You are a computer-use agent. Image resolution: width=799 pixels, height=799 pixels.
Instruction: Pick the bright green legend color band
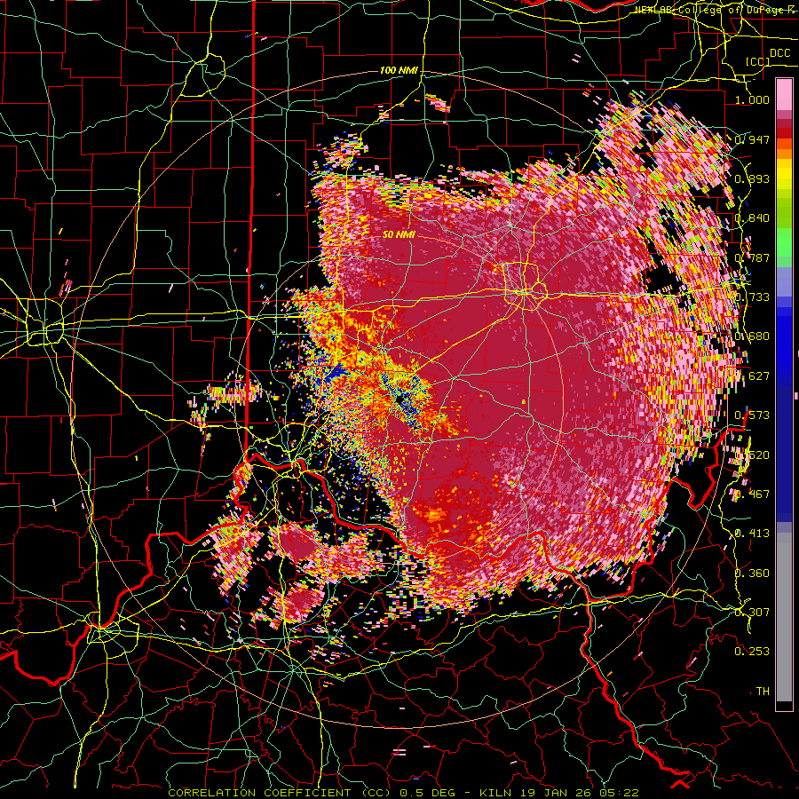tap(784, 241)
